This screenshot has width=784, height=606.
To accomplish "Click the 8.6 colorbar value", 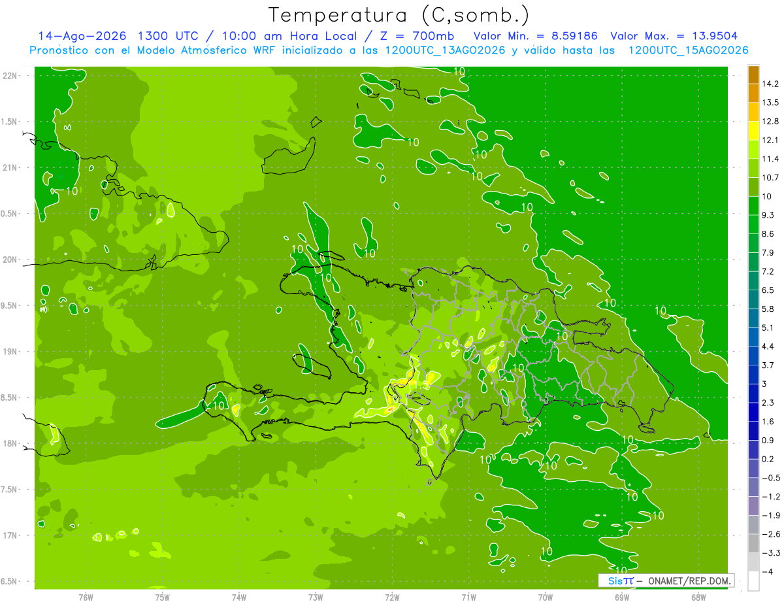I will click(x=768, y=233).
